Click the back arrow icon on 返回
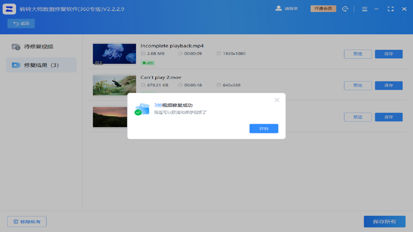This screenshot has height=232, width=413. (x=15, y=23)
